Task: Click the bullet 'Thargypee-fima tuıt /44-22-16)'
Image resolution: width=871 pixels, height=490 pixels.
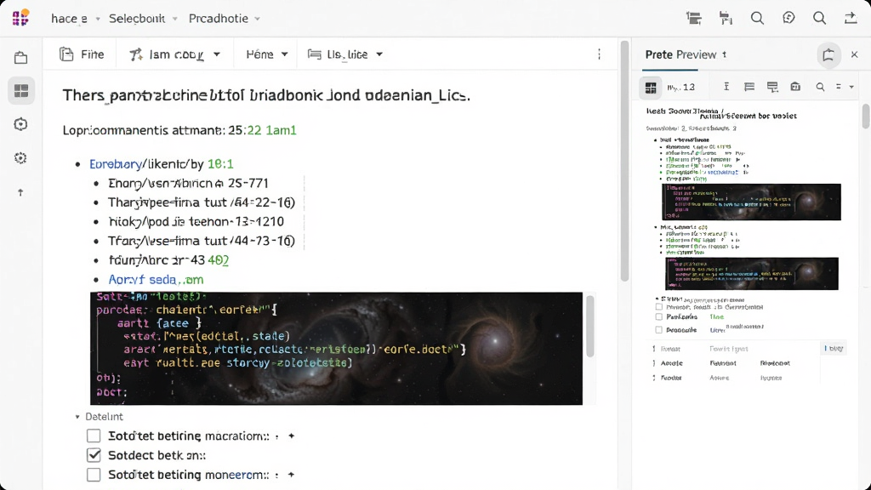Action: 201,202
